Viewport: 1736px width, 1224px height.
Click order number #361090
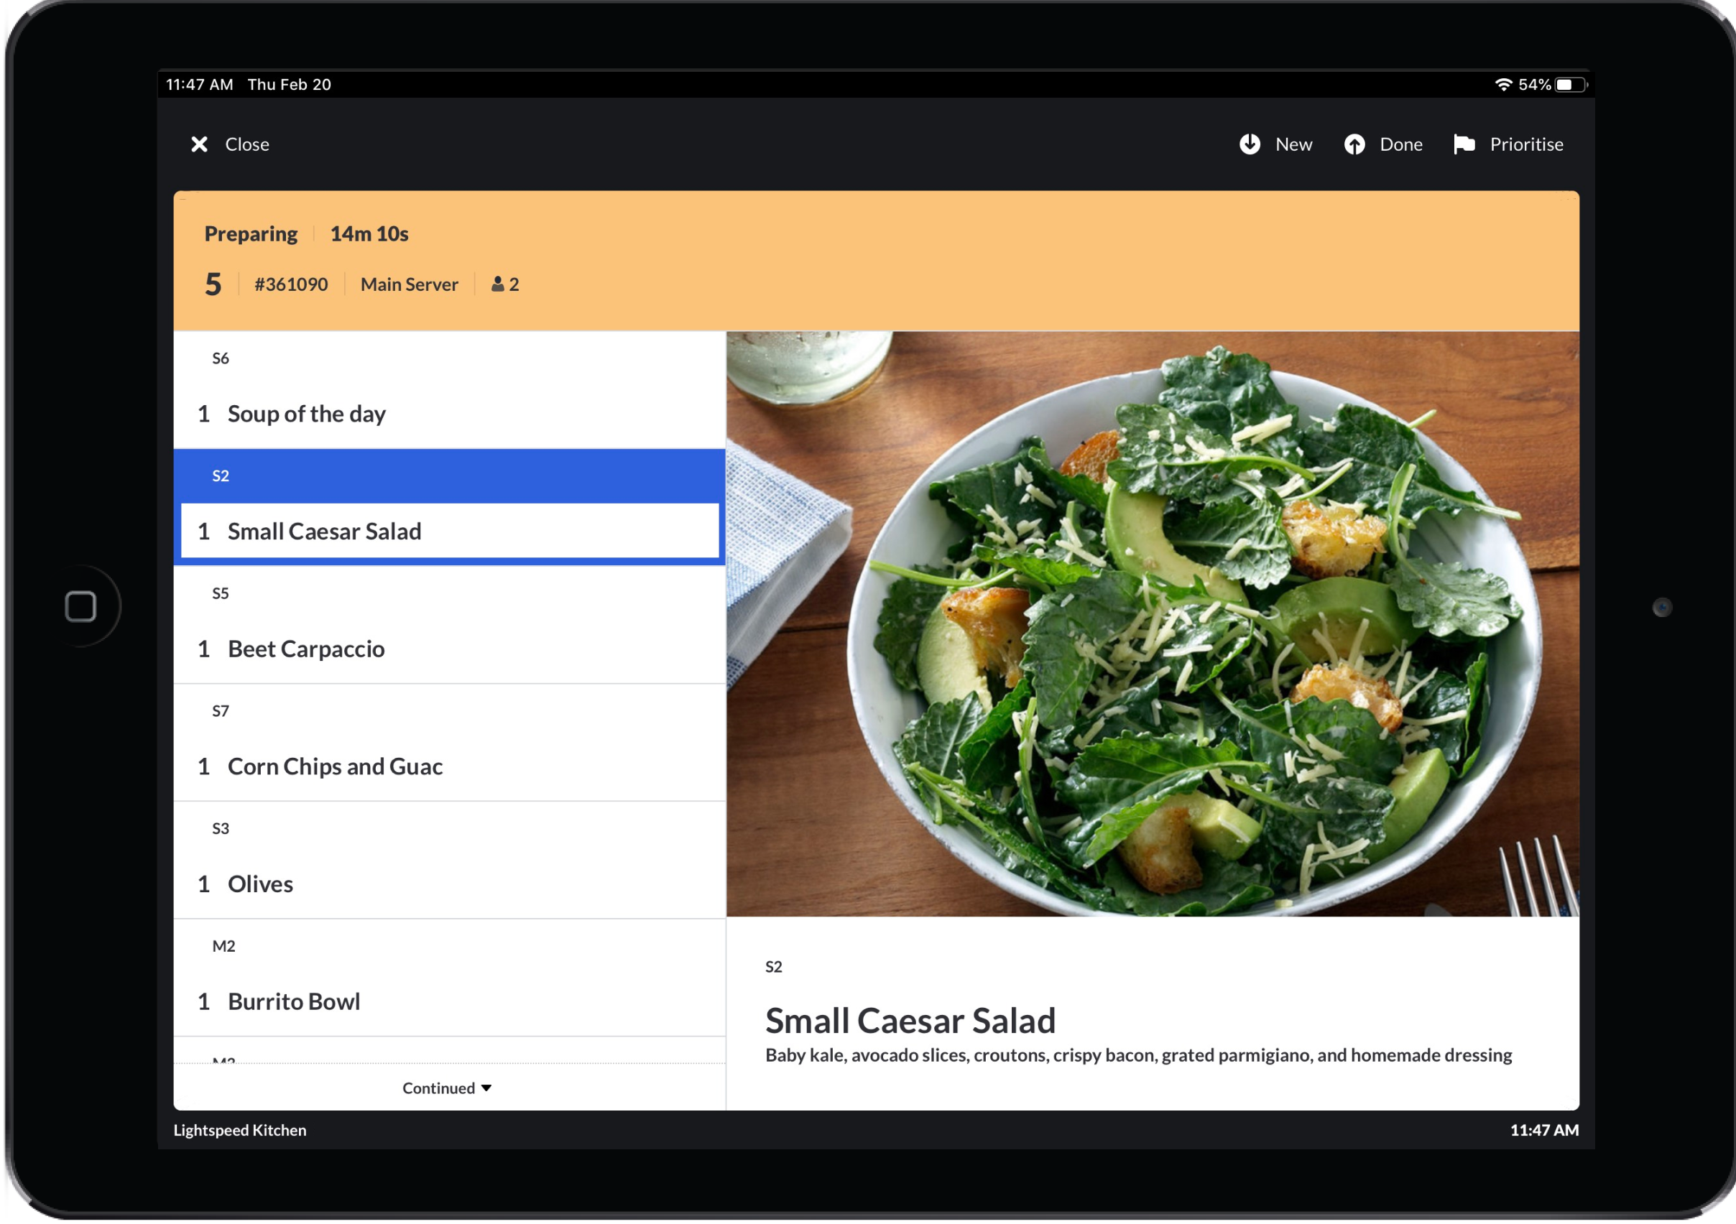(291, 284)
